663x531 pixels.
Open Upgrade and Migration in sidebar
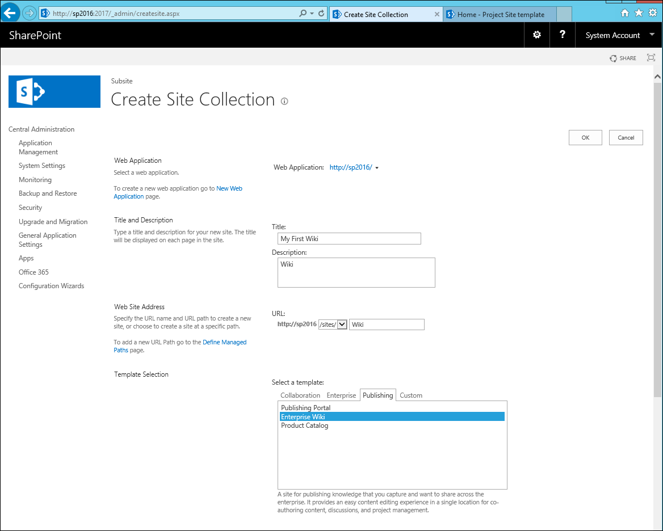click(x=53, y=222)
